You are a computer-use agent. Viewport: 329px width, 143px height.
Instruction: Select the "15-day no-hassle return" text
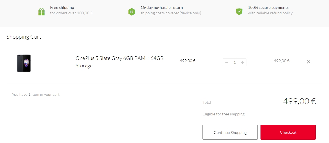pos(161,7)
